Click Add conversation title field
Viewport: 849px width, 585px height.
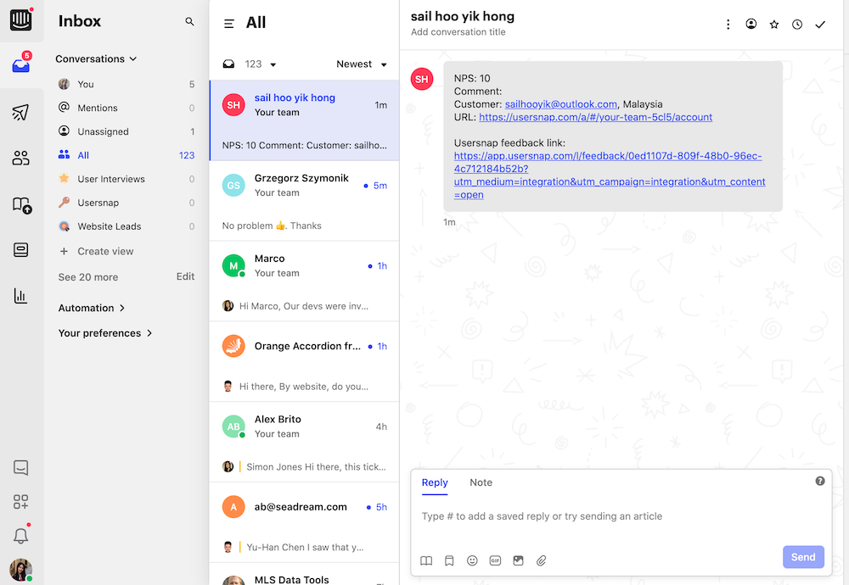tap(458, 32)
